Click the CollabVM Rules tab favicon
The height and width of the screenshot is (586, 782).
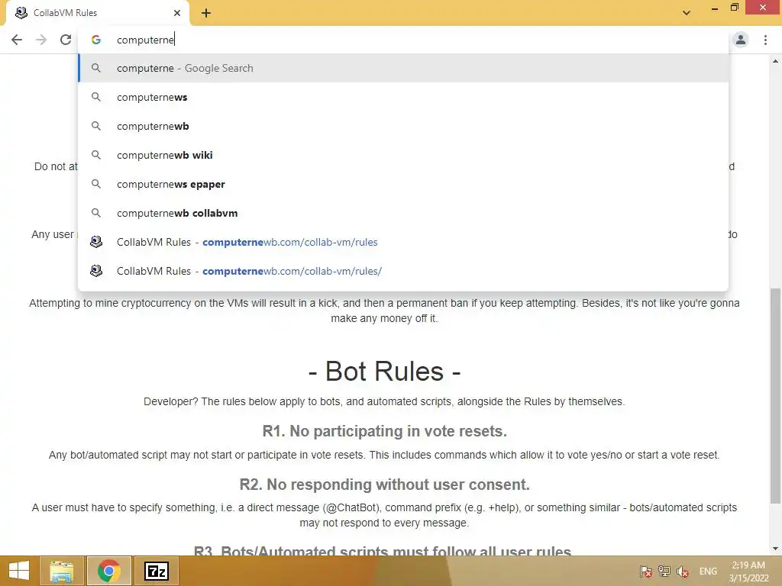pyautogui.click(x=21, y=13)
